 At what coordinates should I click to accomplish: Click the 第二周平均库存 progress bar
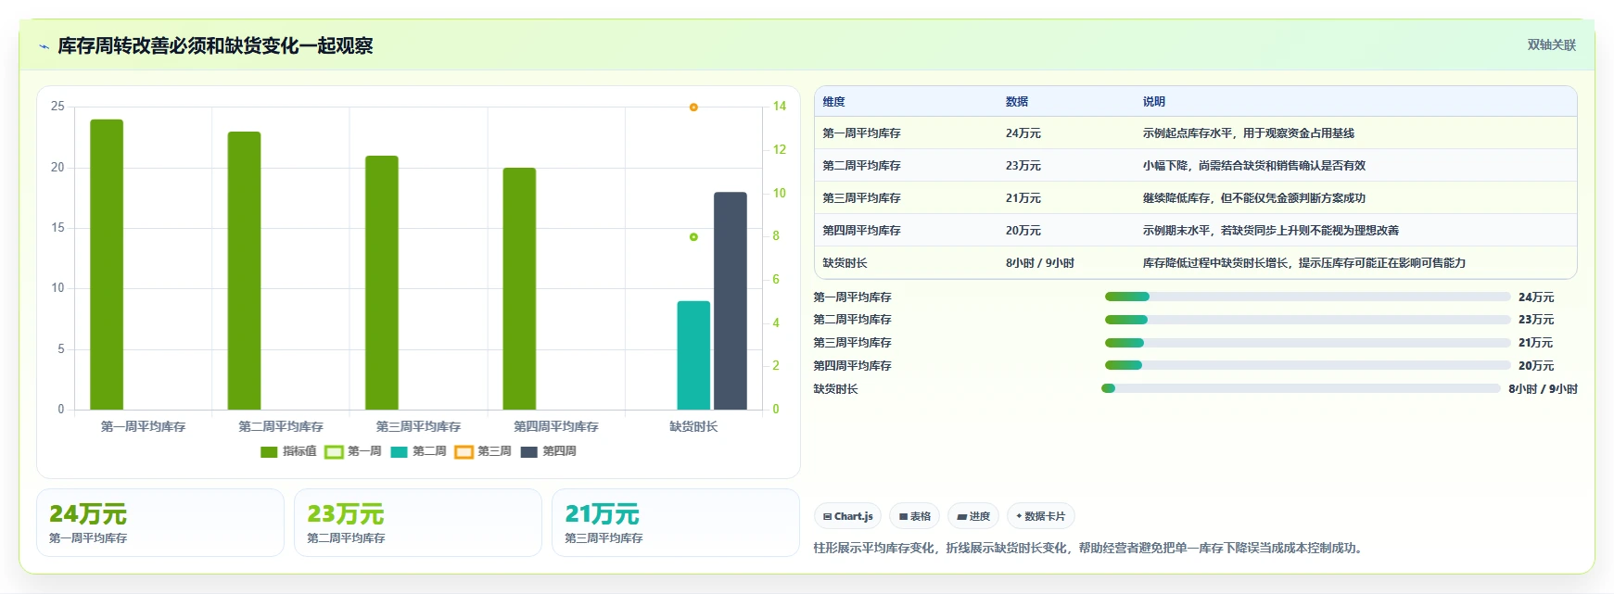click(1307, 320)
